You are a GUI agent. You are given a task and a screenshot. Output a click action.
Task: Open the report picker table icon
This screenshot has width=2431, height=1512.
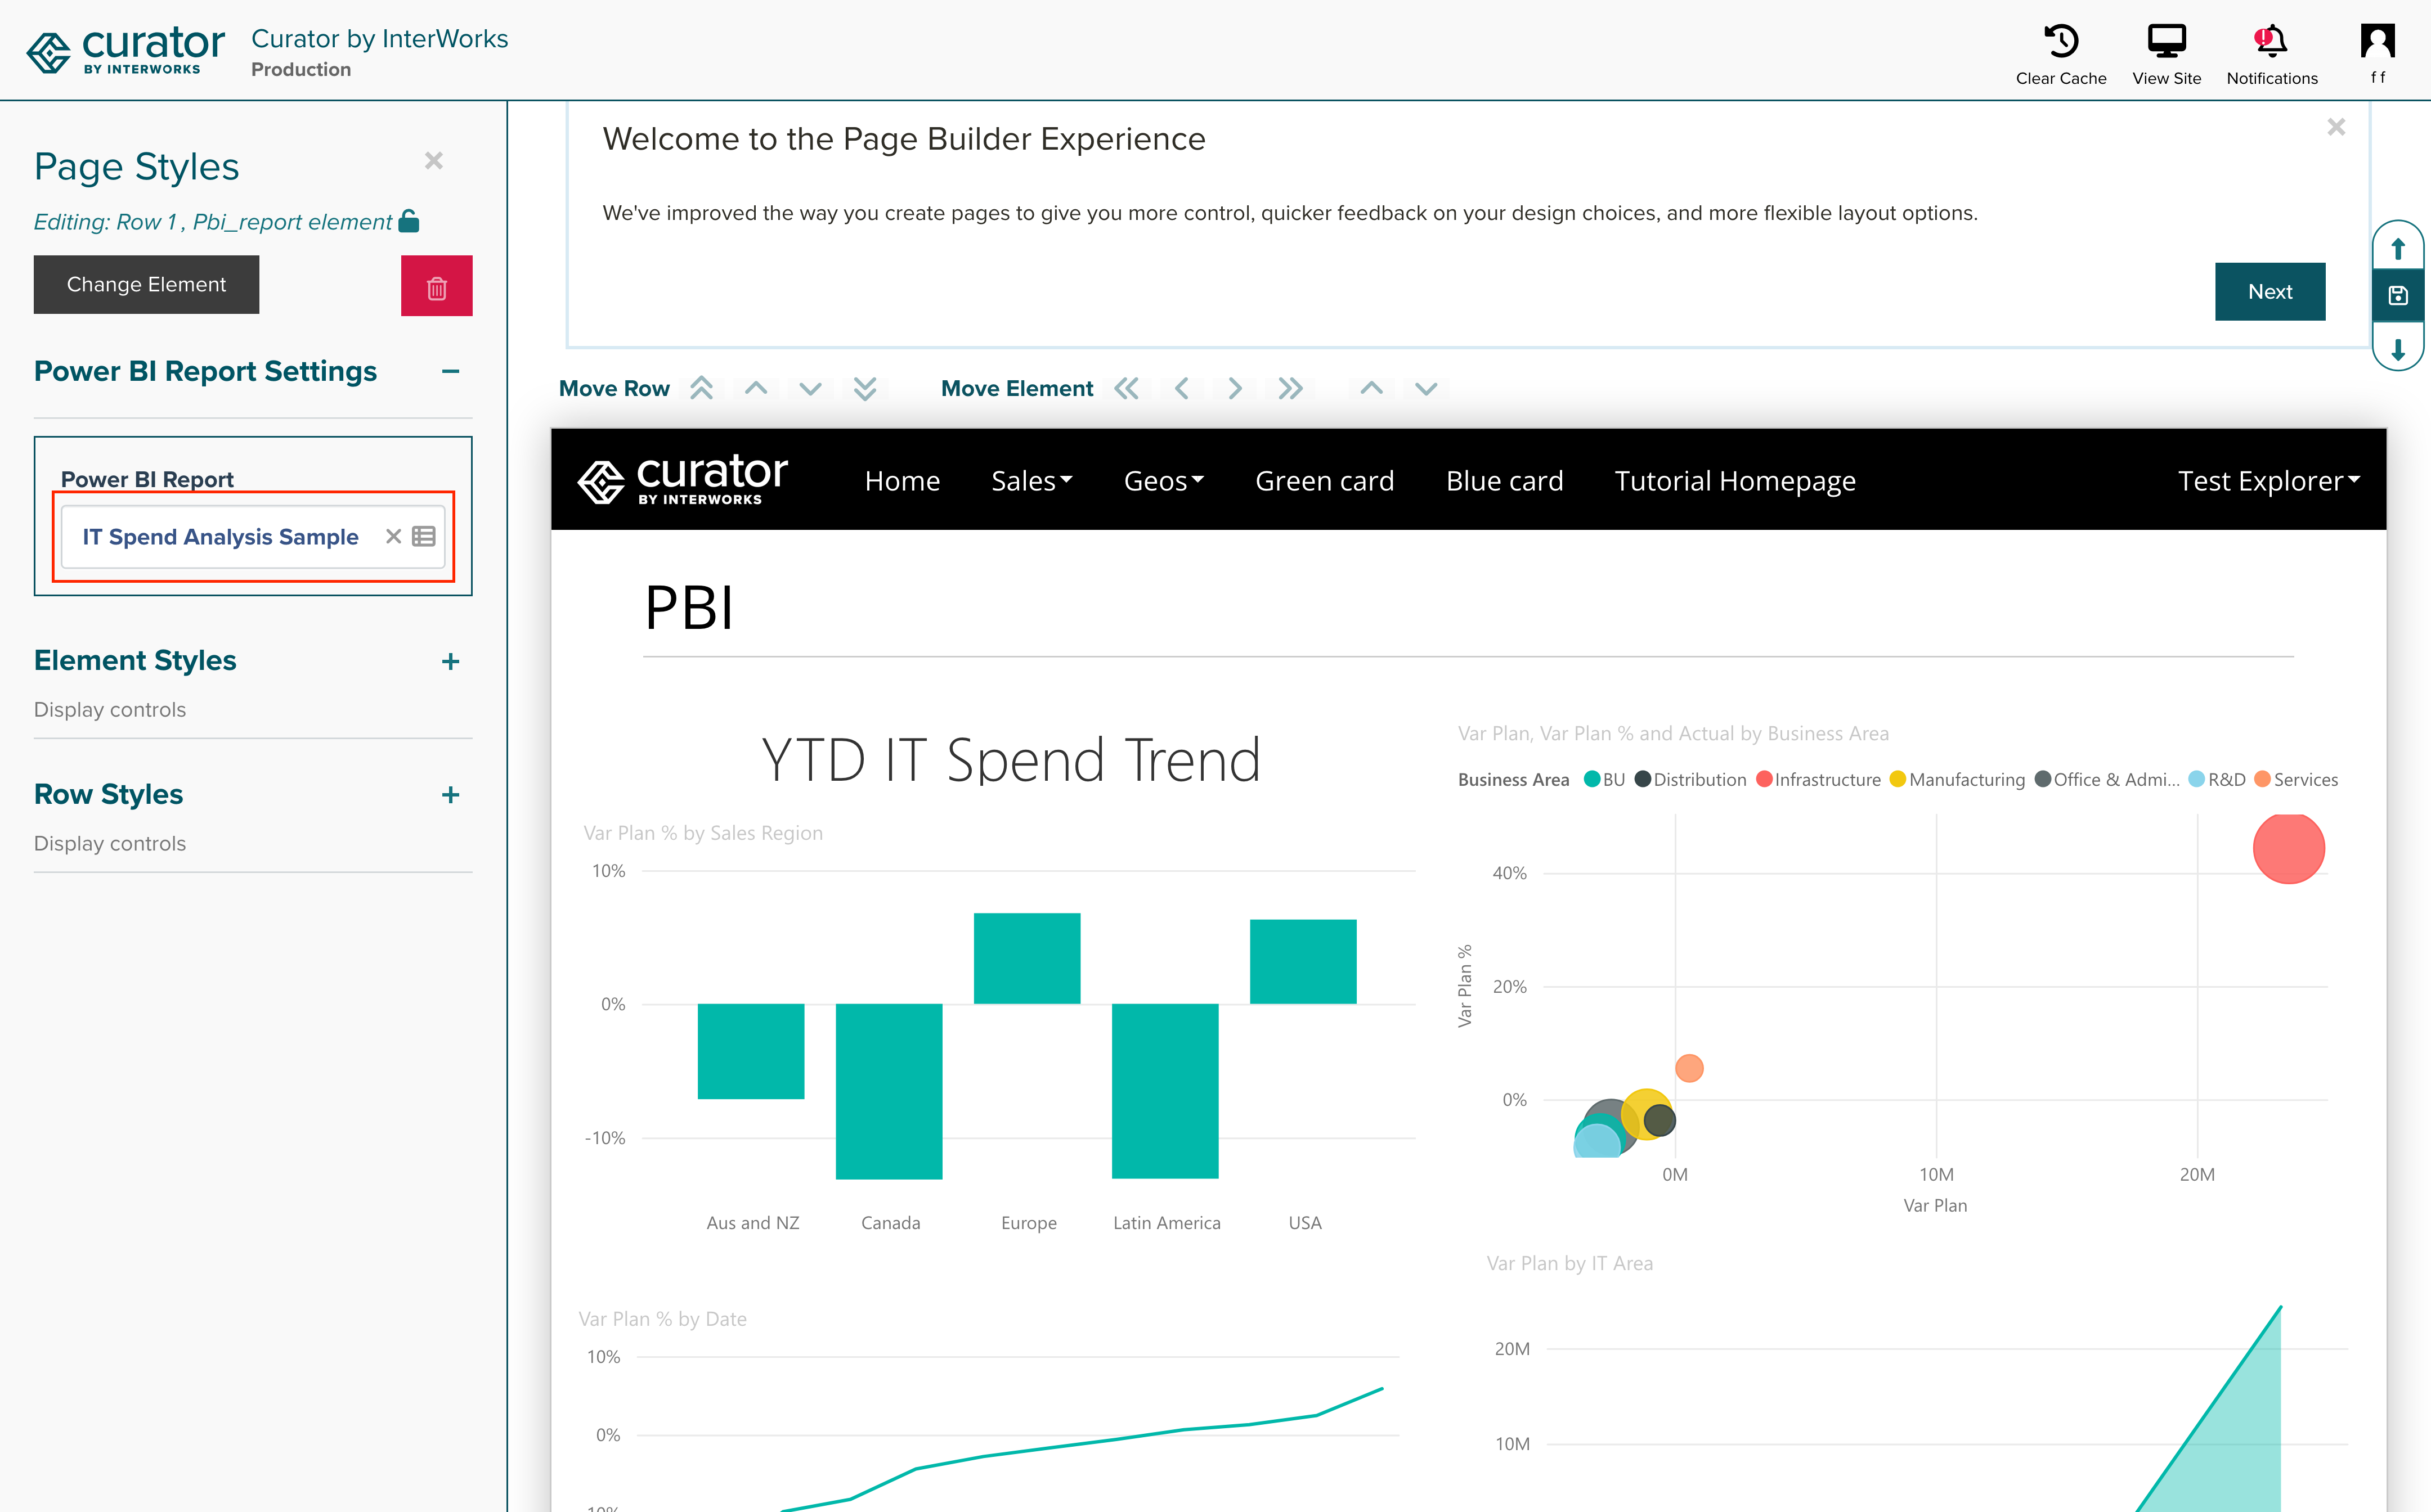click(424, 536)
